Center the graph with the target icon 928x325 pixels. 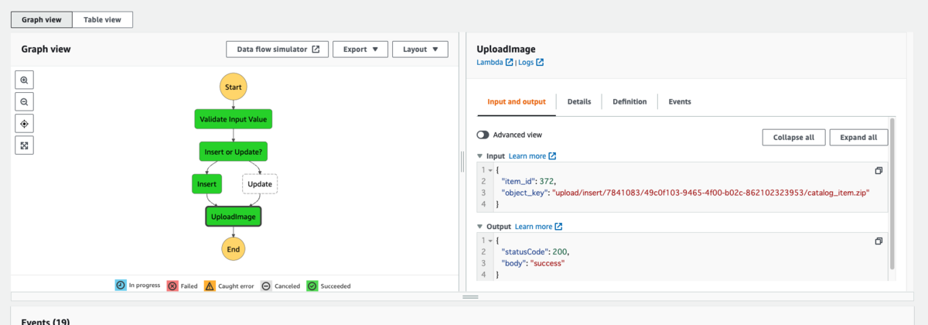(x=24, y=123)
